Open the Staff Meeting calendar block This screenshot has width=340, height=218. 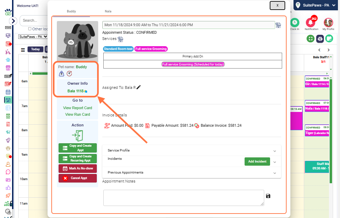[x=317, y=167]
